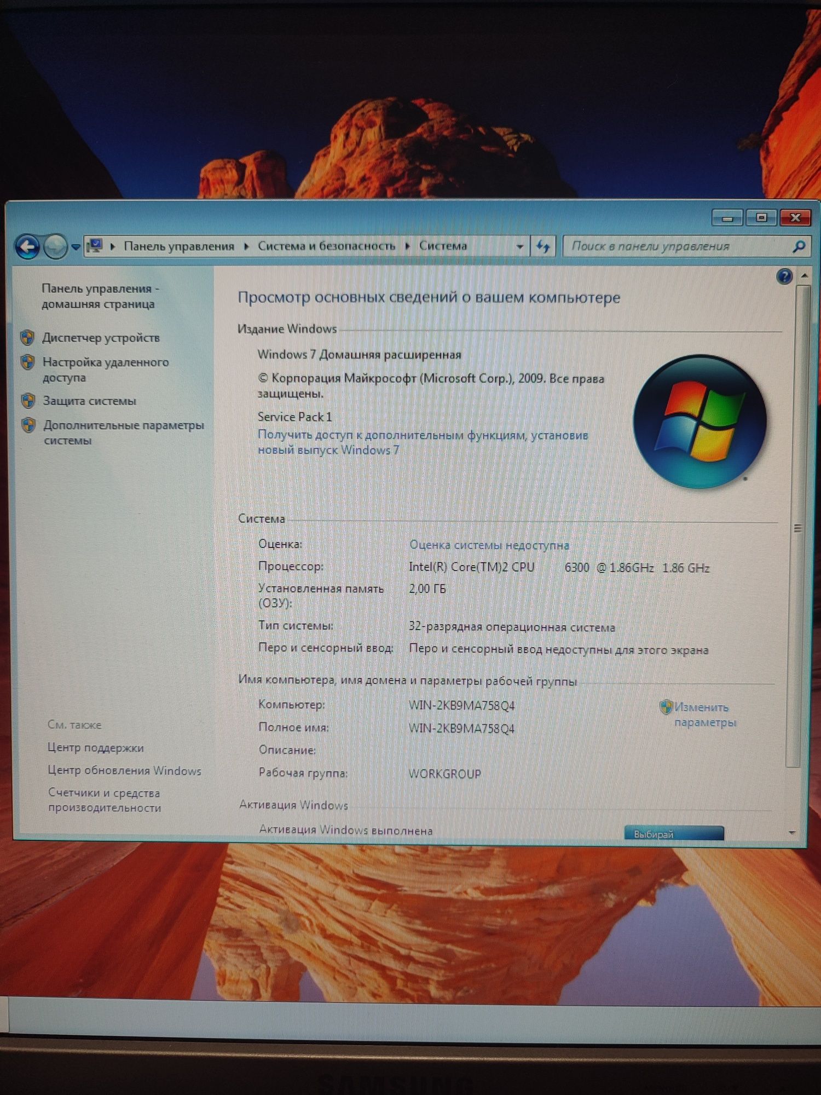Click link to get новый выпуск Windows 7
The image size is (821, 1095).
(x=423, y=442)
